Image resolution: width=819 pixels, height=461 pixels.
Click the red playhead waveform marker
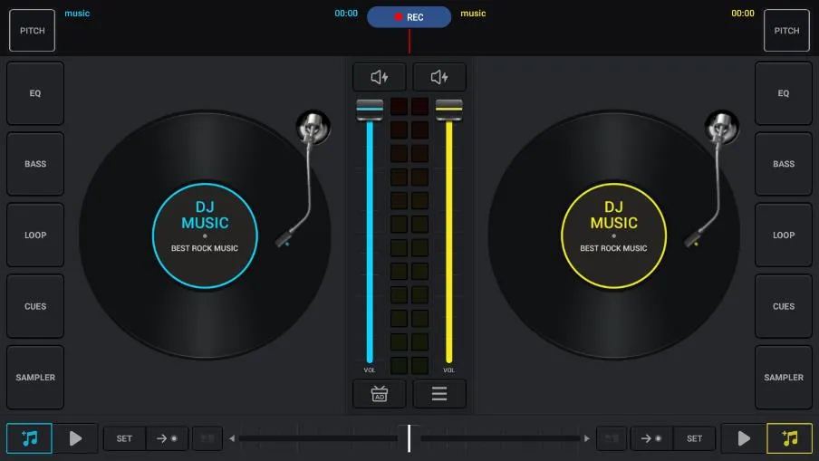tap(409, 41)
